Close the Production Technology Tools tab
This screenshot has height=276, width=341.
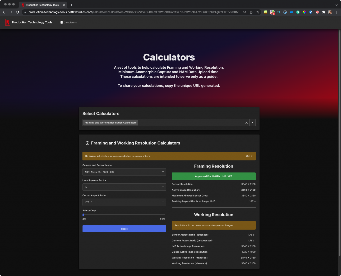pyautogui.click(x=64, y=5)
